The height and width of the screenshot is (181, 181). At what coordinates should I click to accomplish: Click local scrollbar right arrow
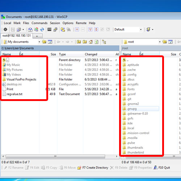[x=117, y=156]
